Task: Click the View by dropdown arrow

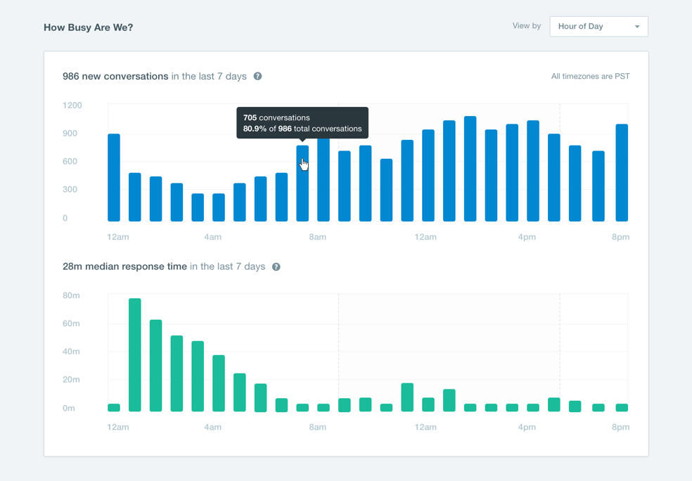Action: (x=637, y=27)
